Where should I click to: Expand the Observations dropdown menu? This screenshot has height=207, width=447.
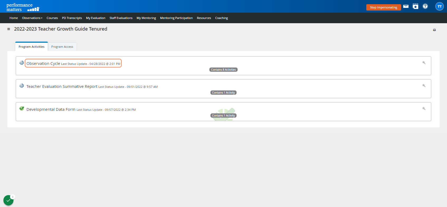tap(32, 18)
